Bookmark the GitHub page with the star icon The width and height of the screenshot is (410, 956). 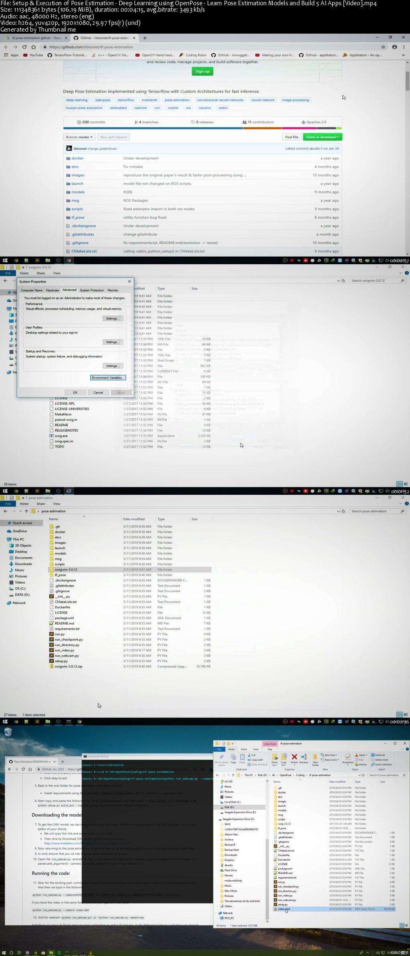(x=383, y=47)
